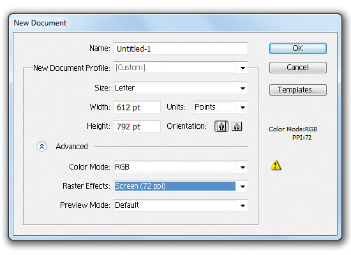Click the Width field showing 612 pt
This screenshot has height=255, width=351.
[x=137, y=107]
